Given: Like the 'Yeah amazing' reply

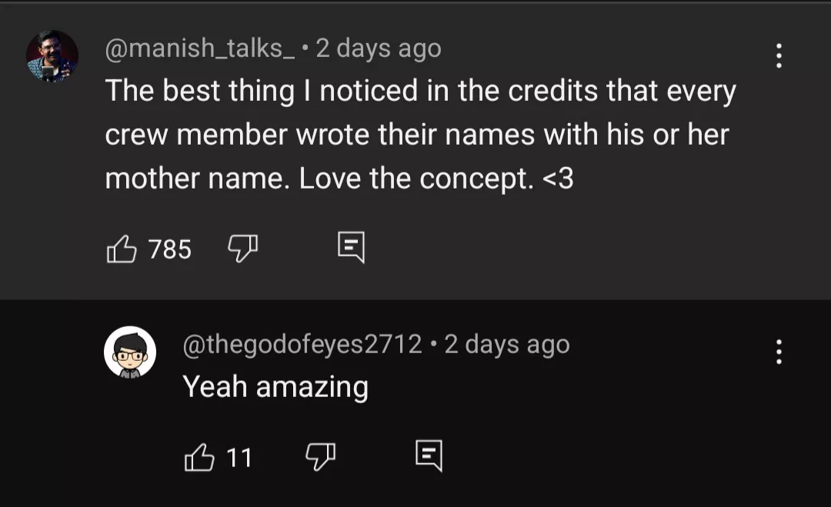Looking at the screenshot, I should point(199,457).
